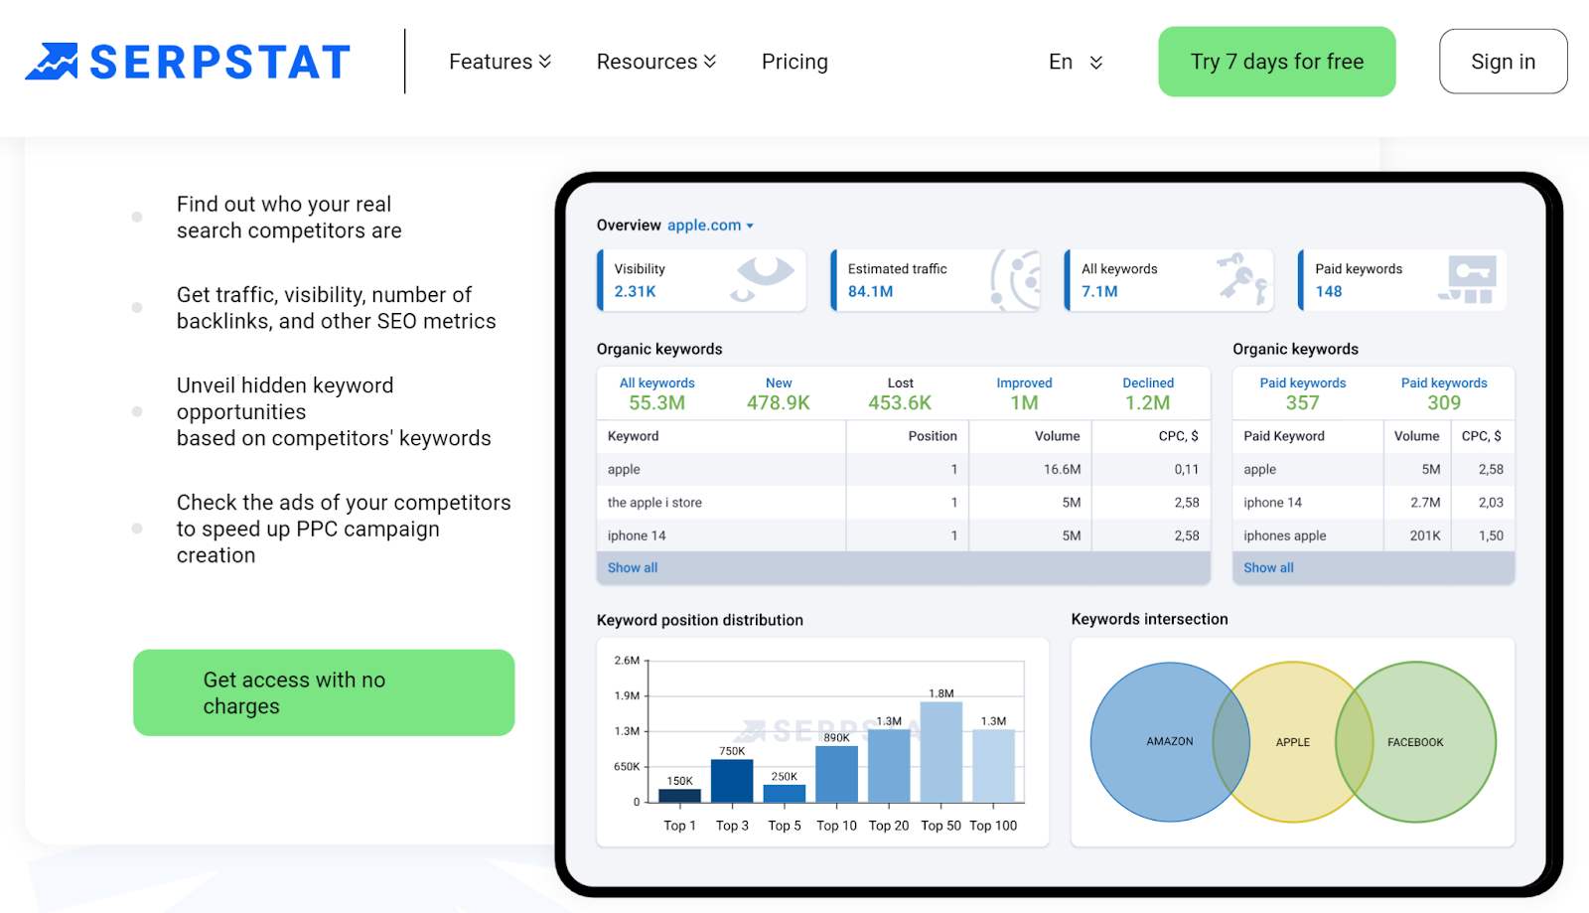
Task: Click Get access with no charges
Action: 324,692
